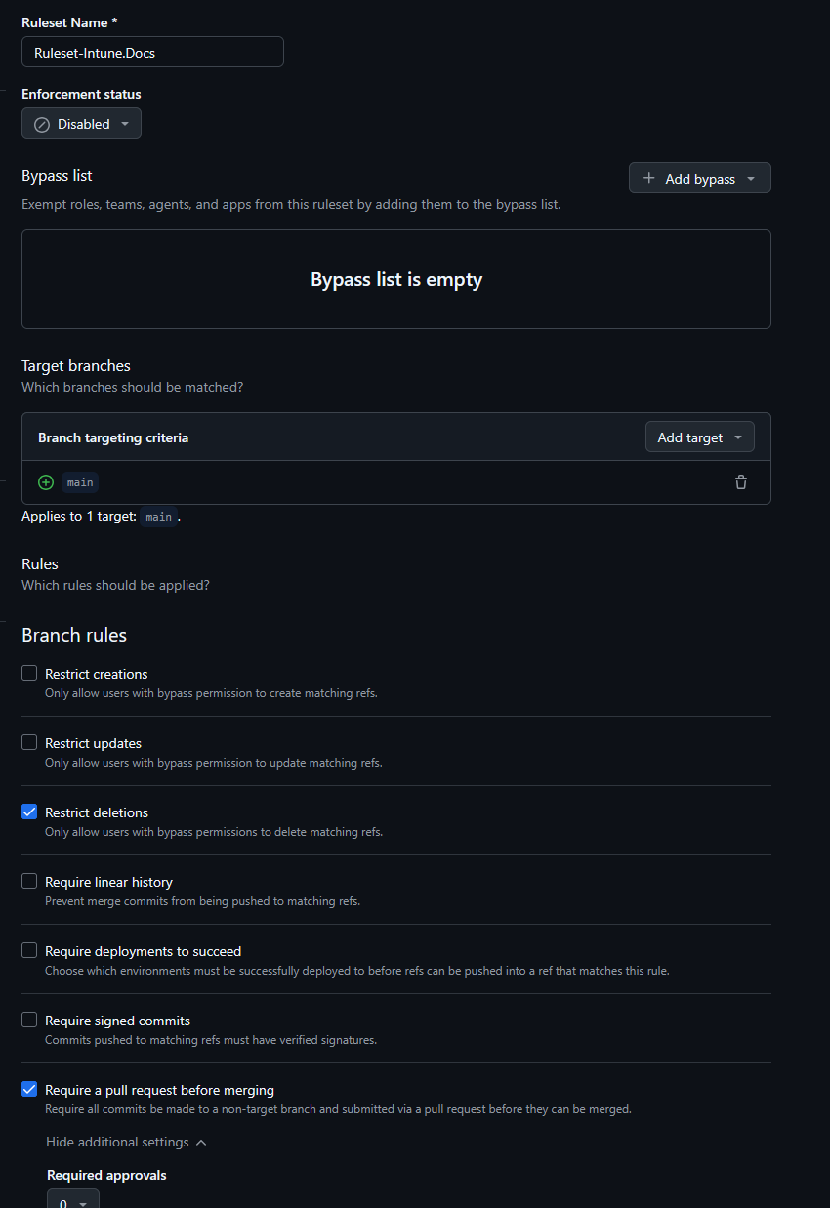Uncheck the Restrict deletions rule
The height and width of the screenshot is (1208, 830).
[x=28, y=811]
